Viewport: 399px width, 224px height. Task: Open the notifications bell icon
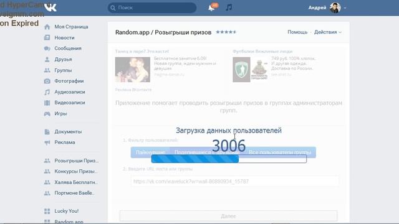click(211, 7)
